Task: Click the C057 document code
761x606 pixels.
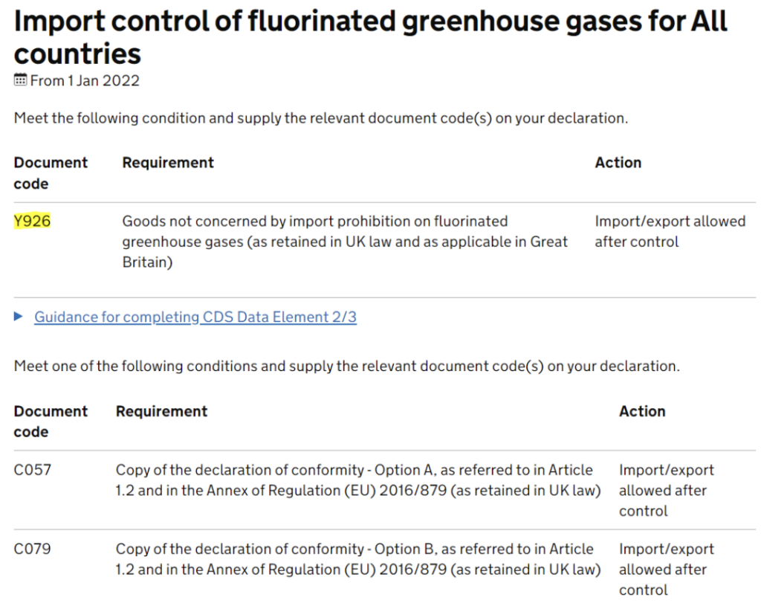Action: coord(32,469)
